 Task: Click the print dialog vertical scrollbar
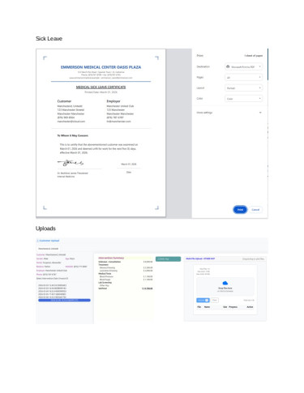[268, 64]
